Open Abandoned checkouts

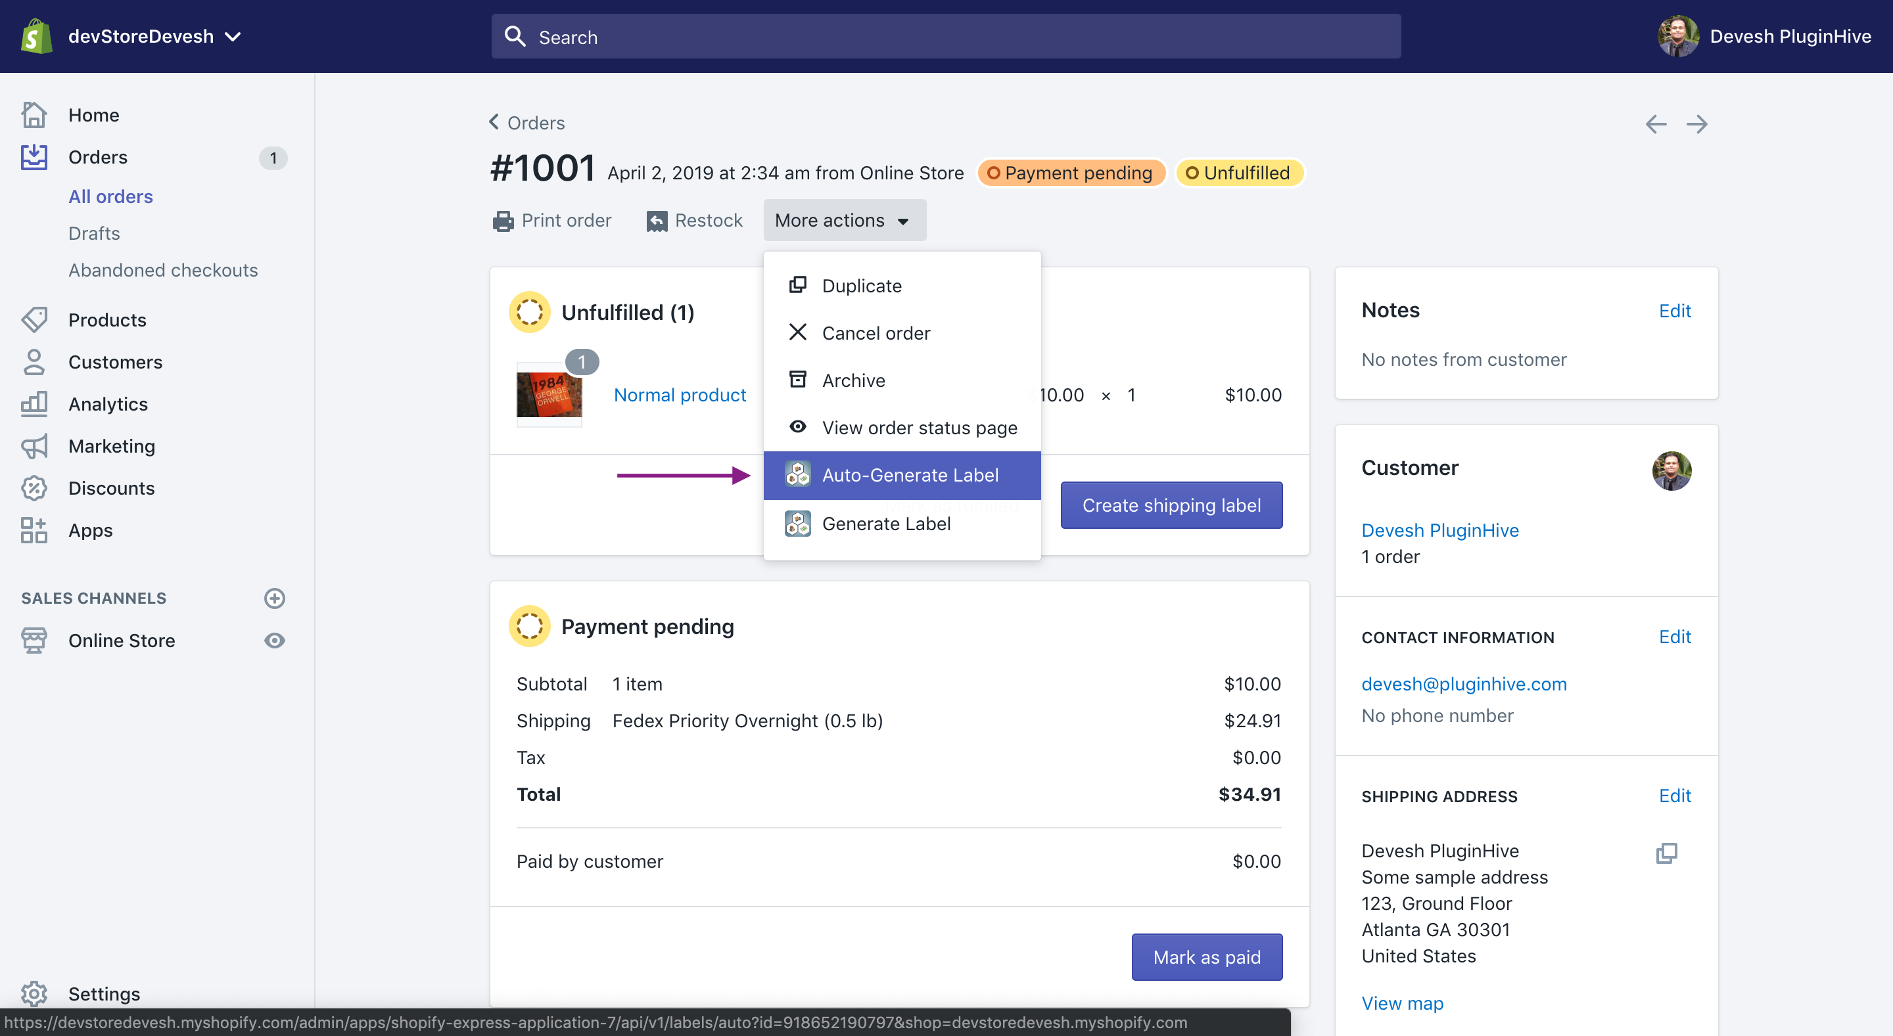[x=163, y=269]
